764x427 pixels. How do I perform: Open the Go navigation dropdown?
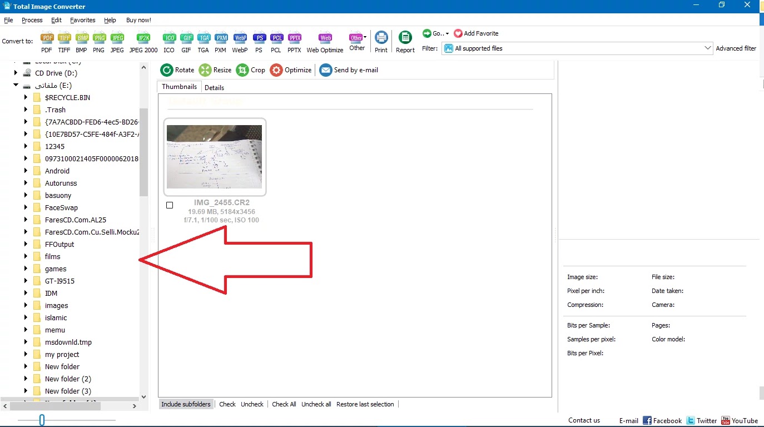click(x=435, y=33)
